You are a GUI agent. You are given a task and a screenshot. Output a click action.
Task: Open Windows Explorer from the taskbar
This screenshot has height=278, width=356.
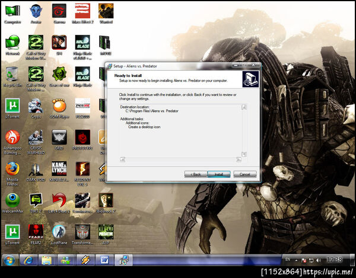(x=47, y=260)
